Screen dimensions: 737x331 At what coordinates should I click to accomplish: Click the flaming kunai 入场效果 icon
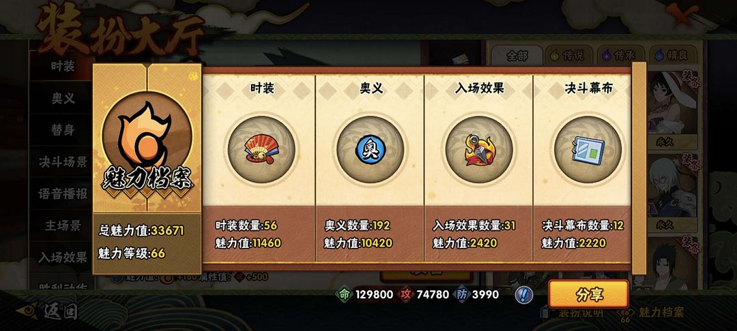[x=479, y=150]
